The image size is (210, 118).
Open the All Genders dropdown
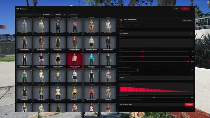pos(60,14)
